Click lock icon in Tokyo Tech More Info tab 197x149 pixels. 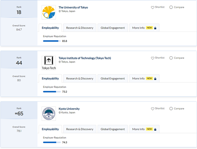coord(155,79)
